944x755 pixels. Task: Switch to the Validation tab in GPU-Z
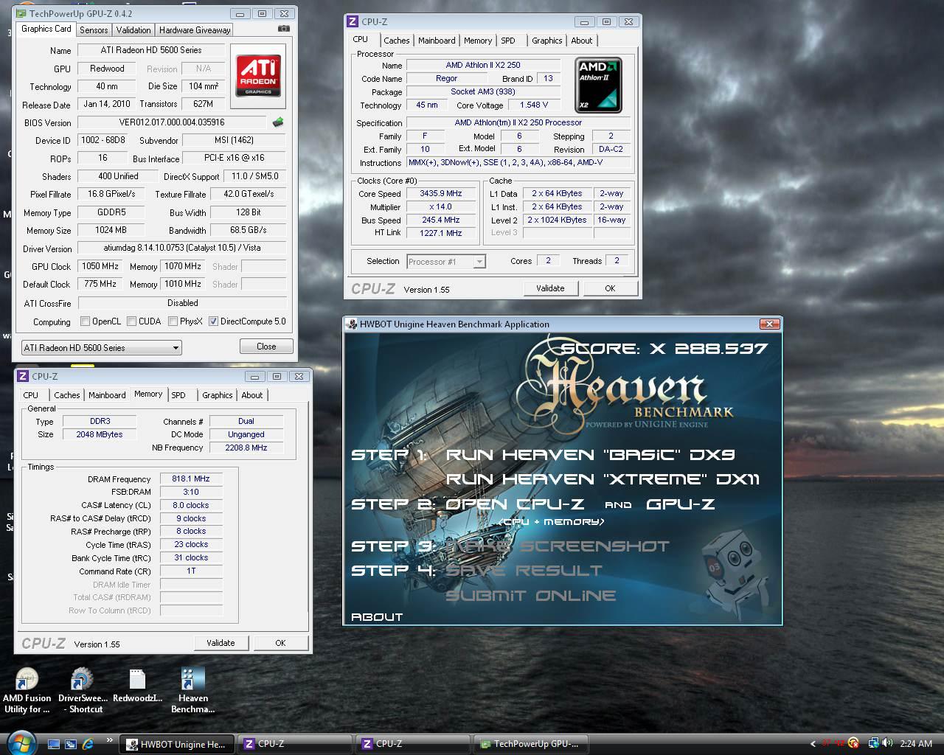click(133, 29)
